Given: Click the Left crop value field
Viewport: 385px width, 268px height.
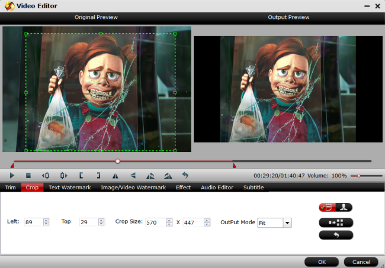Looking at the screenshot, I should (x=34, y=222).
